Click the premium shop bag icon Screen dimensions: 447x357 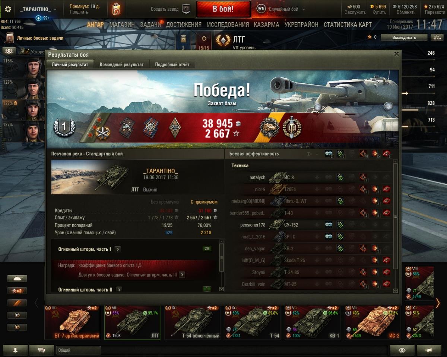(x=116, y=9)
